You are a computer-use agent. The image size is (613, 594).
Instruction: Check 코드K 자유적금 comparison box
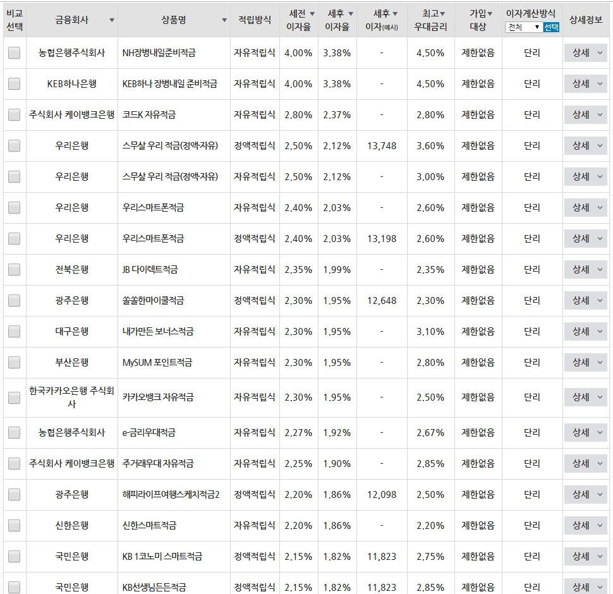point(14,114)
